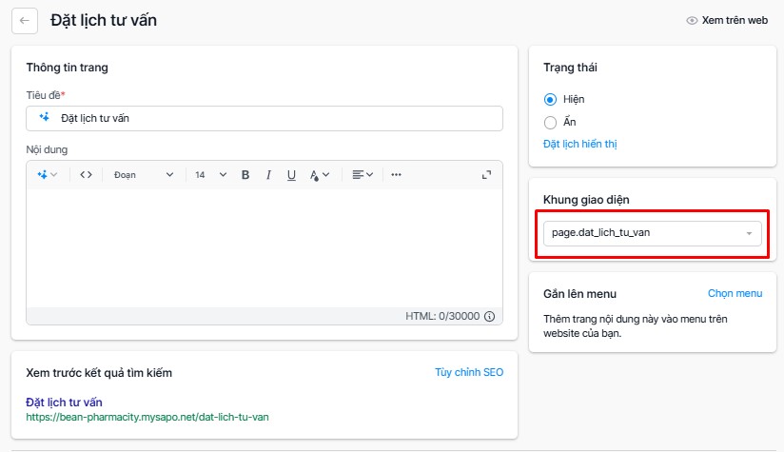Click inside the Nội dung editor area
Screen dimensions: 784x452
pos(265,248)
